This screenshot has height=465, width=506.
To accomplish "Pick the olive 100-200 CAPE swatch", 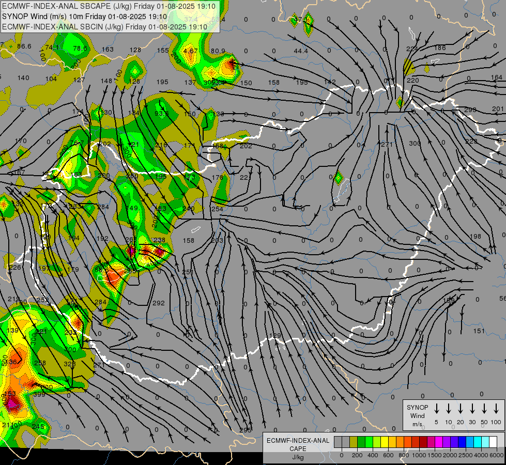I will coord(354,442).
